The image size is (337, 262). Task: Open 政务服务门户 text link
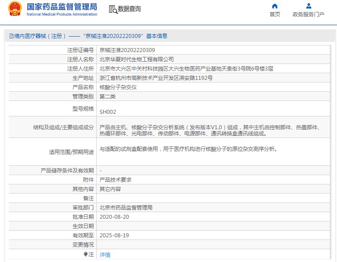click(308, 14)
